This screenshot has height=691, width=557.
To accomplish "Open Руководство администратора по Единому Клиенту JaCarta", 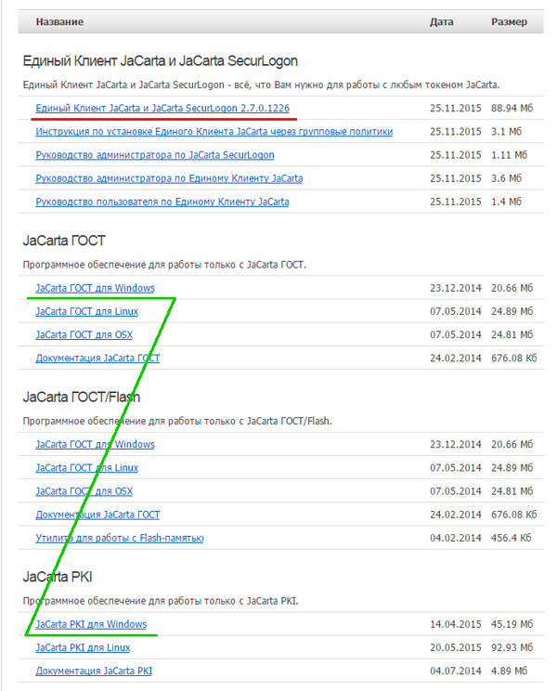I will (169, 178).
